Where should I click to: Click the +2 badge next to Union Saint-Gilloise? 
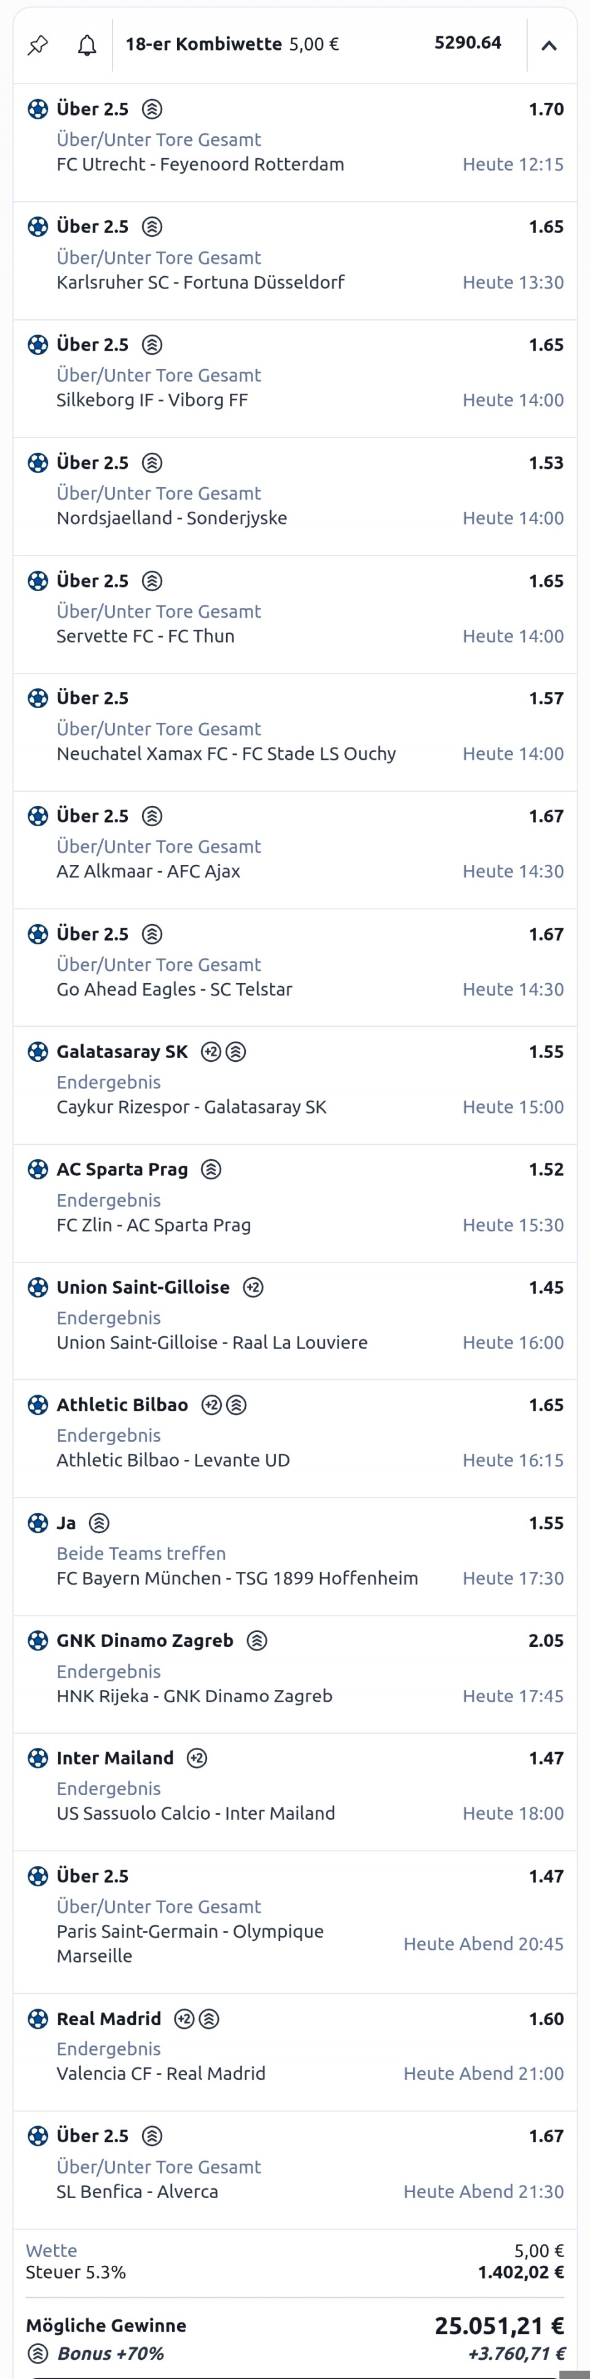[x=253, y=1288]
